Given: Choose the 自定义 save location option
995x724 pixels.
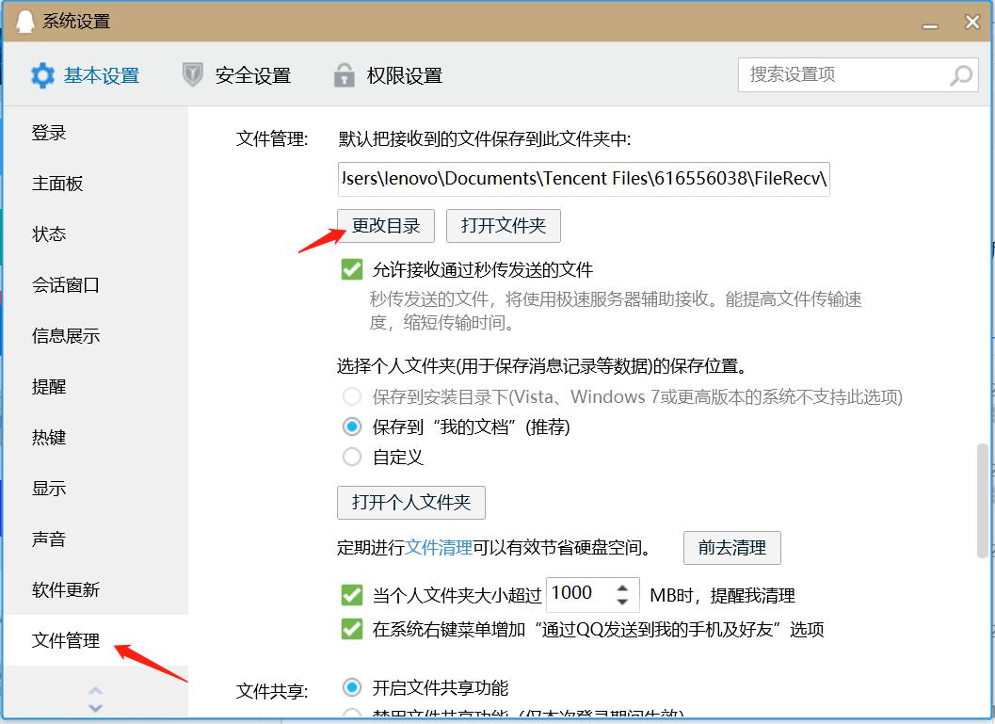Looking at the screenshot, I should coord(351,458).
